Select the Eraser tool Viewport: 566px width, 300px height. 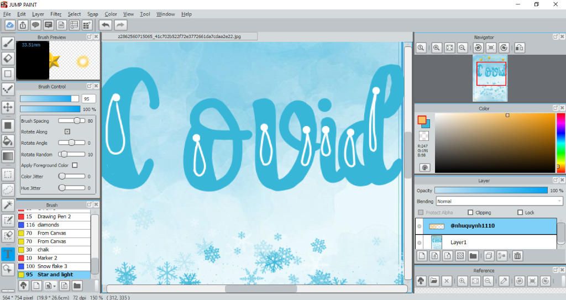tap(8, 58)
